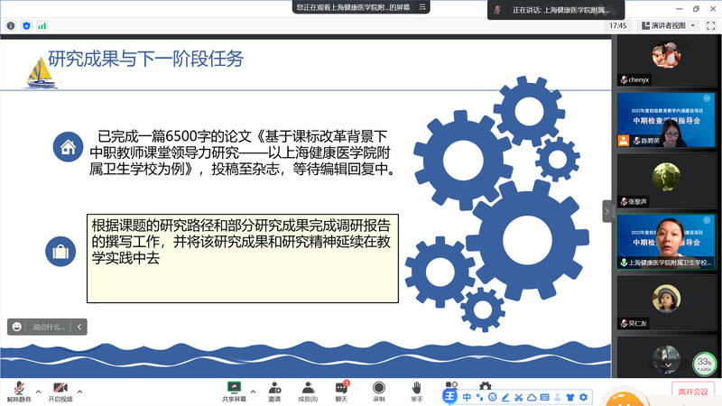Open the 成员 members list

(x=307, y=391)
